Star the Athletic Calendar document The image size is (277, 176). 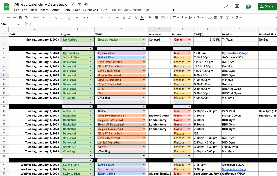coord(73,4)
